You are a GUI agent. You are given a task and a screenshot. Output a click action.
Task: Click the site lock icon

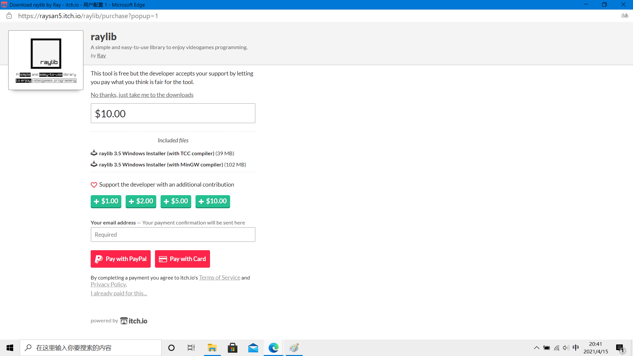(x=9, y=16)
